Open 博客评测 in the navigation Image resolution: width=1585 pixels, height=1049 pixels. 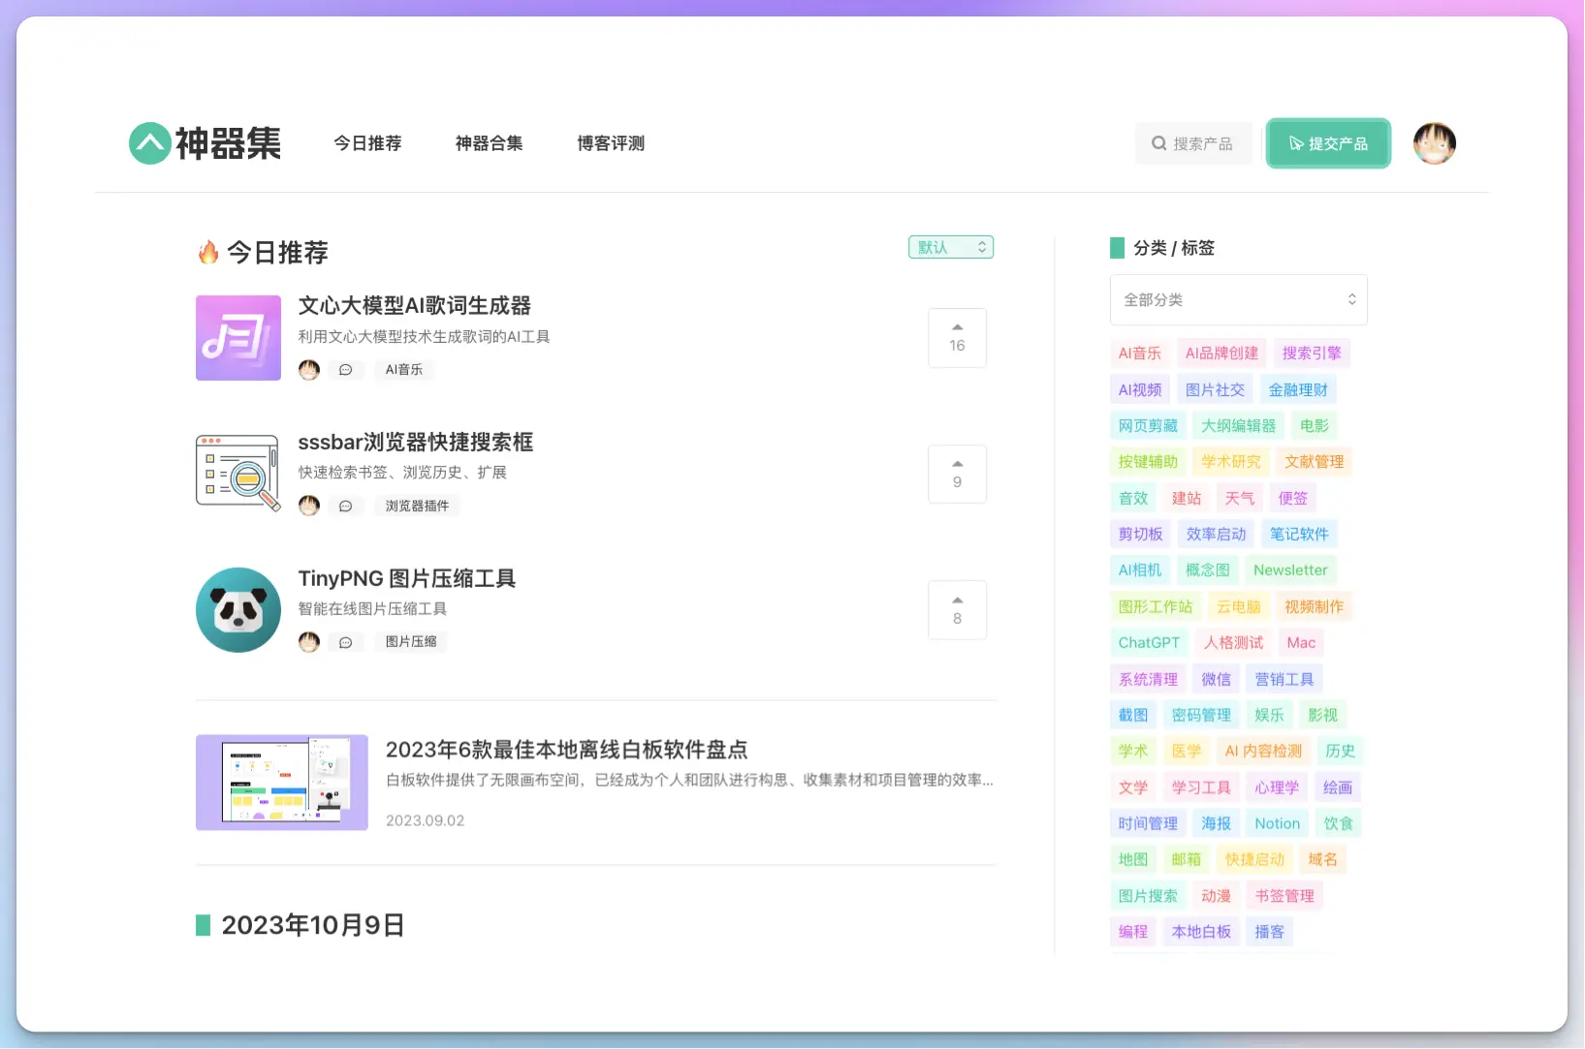pos(611,143)
